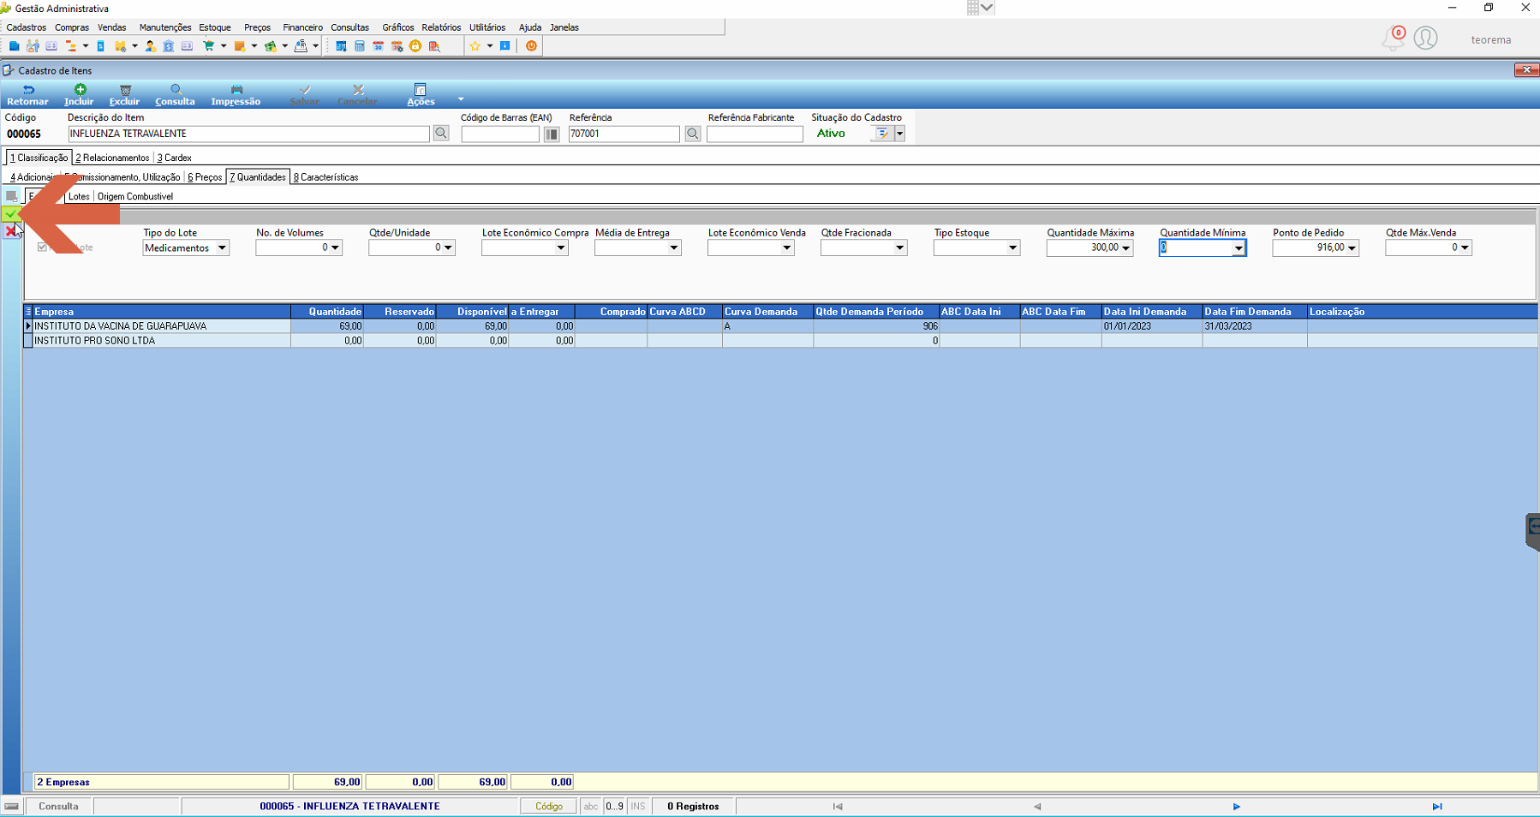Click the calendar 30 toolbar icon
Image resolution: width=1540 pixels, height=817 pixels.
[x=378, y=46]
